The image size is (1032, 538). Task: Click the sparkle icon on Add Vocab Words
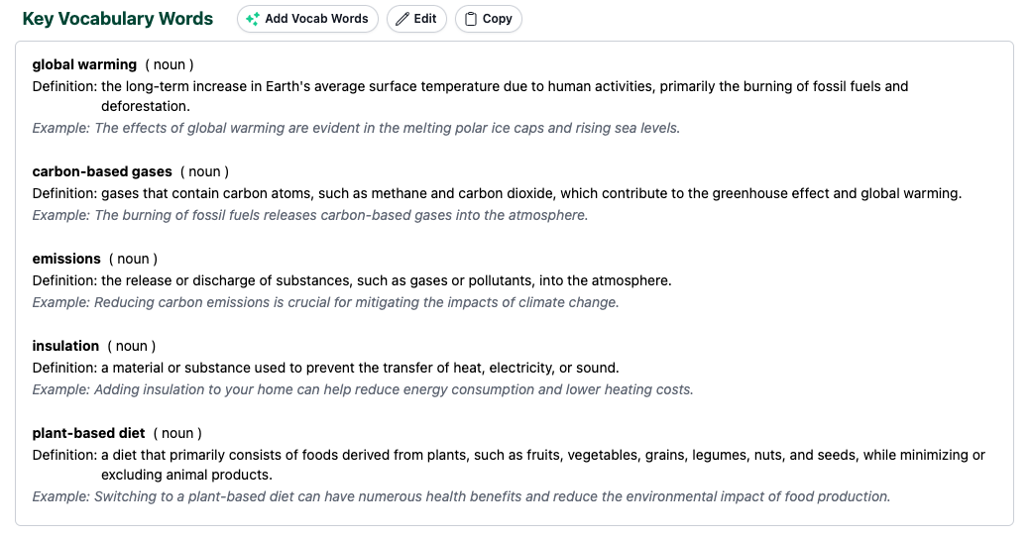click(x=252, y=19)
